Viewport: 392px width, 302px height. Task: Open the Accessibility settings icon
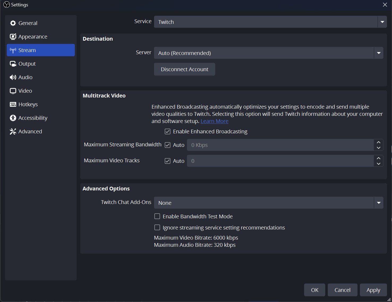coord(13,118)
